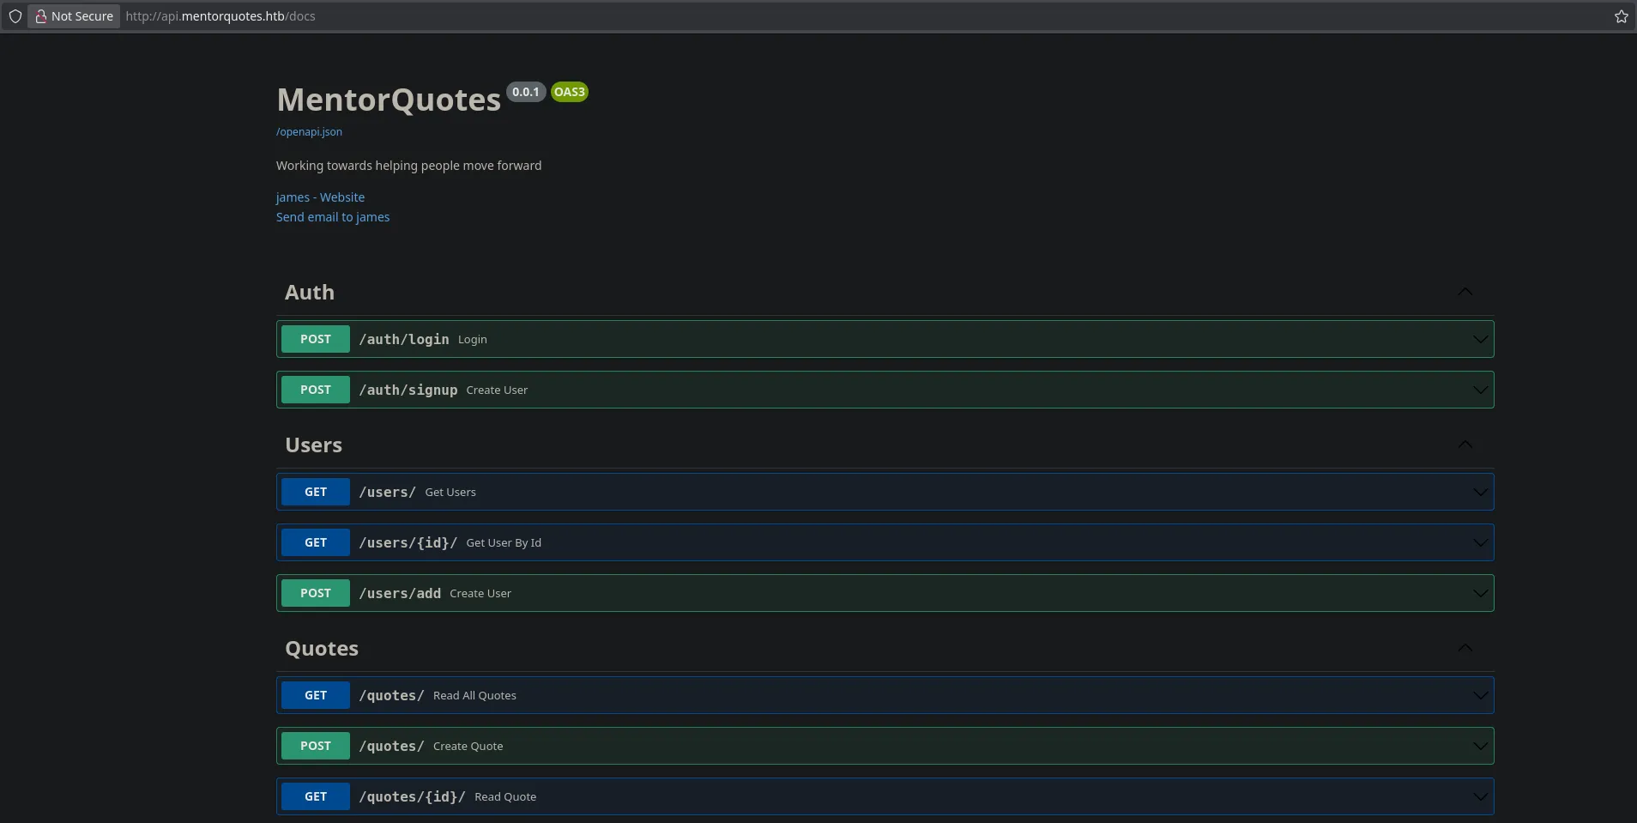Viewport: 1637px width, 823px height.
Task: Click the POST /quotes/ Create Quote path
Action: click(x=391, y=746)
